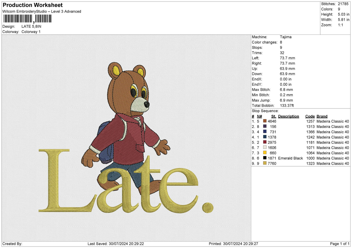Click the 'Description' column header

coord(289,116)
